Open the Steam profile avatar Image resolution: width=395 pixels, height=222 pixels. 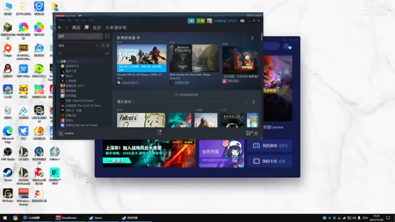[x=209, y=21]
